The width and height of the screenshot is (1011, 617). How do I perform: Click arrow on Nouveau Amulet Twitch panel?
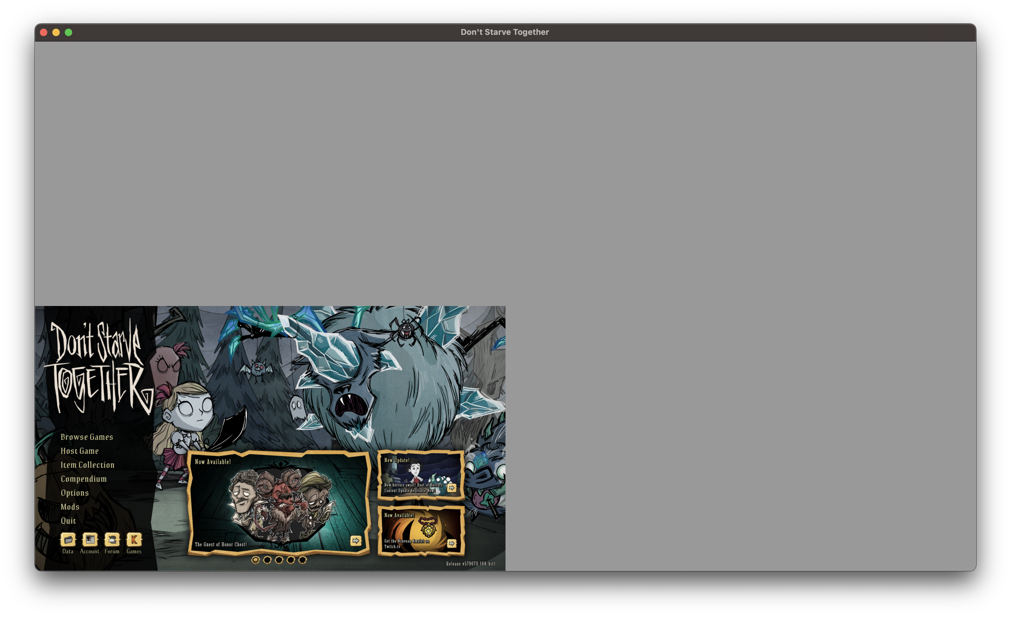[452, 543]
